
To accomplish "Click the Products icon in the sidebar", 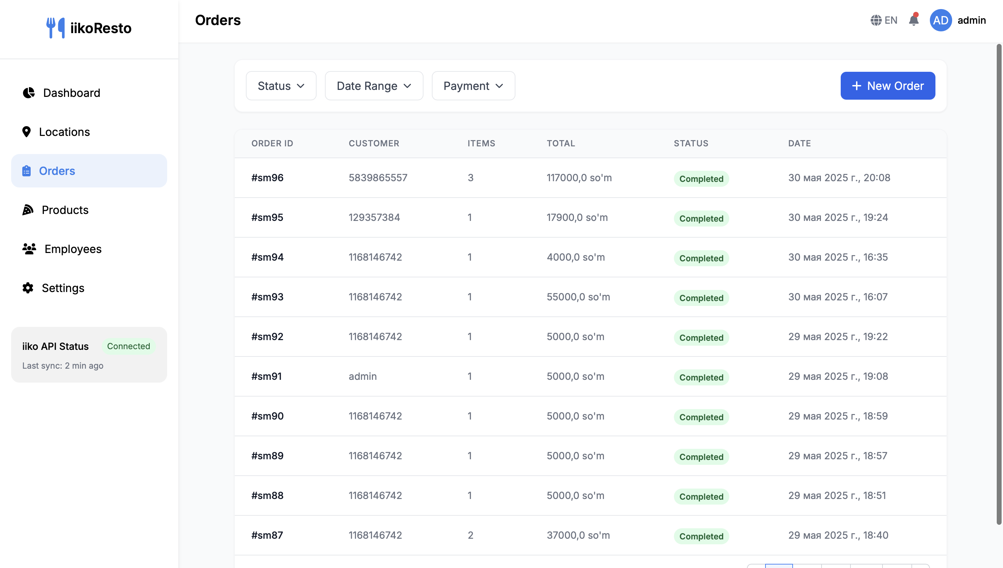I will pyautogui.click(x=27, y=210).
